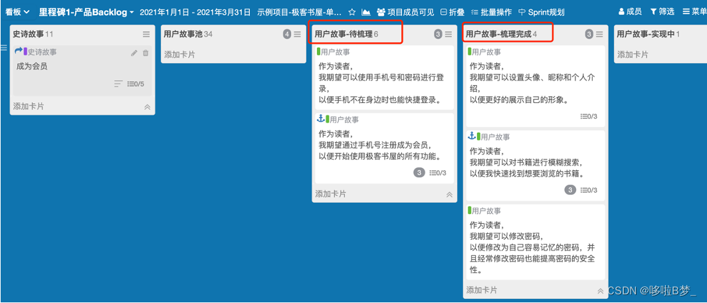
Task: Open the card about 通过手机号注册成为会员
Action: [384, 148]
